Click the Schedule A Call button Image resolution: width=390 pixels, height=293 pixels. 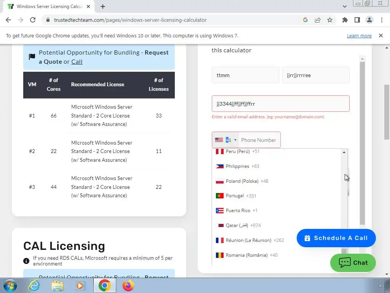tap(336, 238)
